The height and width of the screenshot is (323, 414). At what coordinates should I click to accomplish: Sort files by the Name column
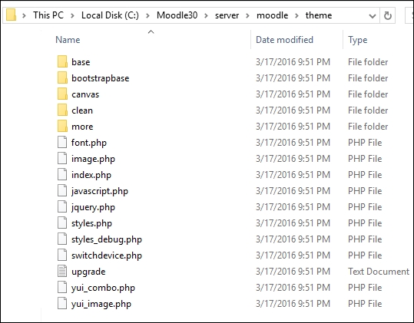click(68, 40)
